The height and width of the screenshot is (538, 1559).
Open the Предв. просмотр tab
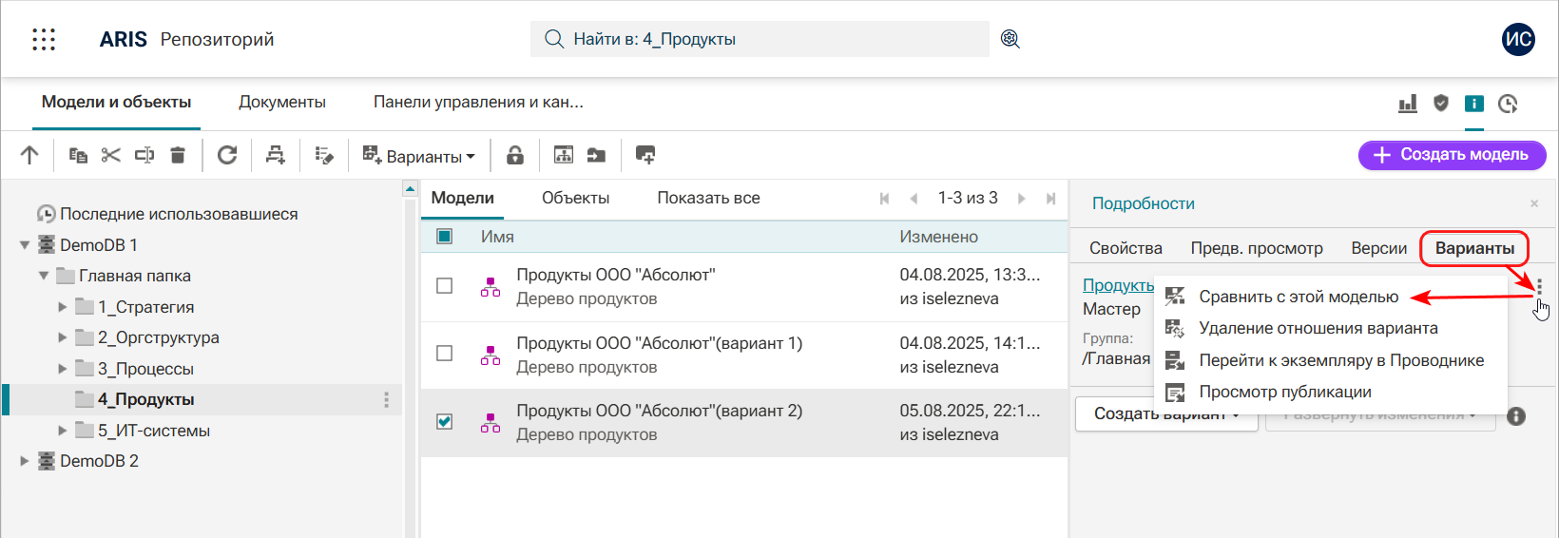coord(1257,248)
